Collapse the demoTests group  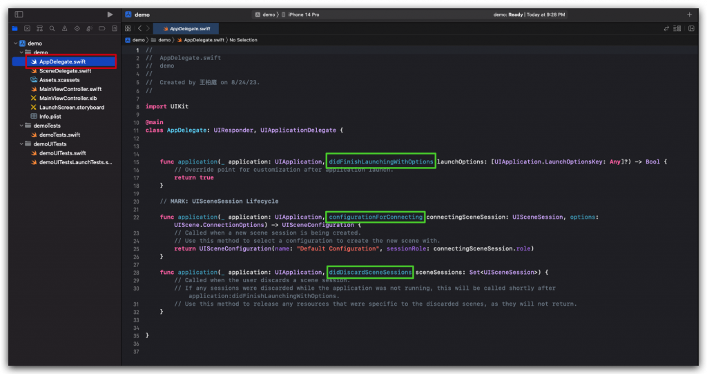pyautogui.click(x=21, y=126)
